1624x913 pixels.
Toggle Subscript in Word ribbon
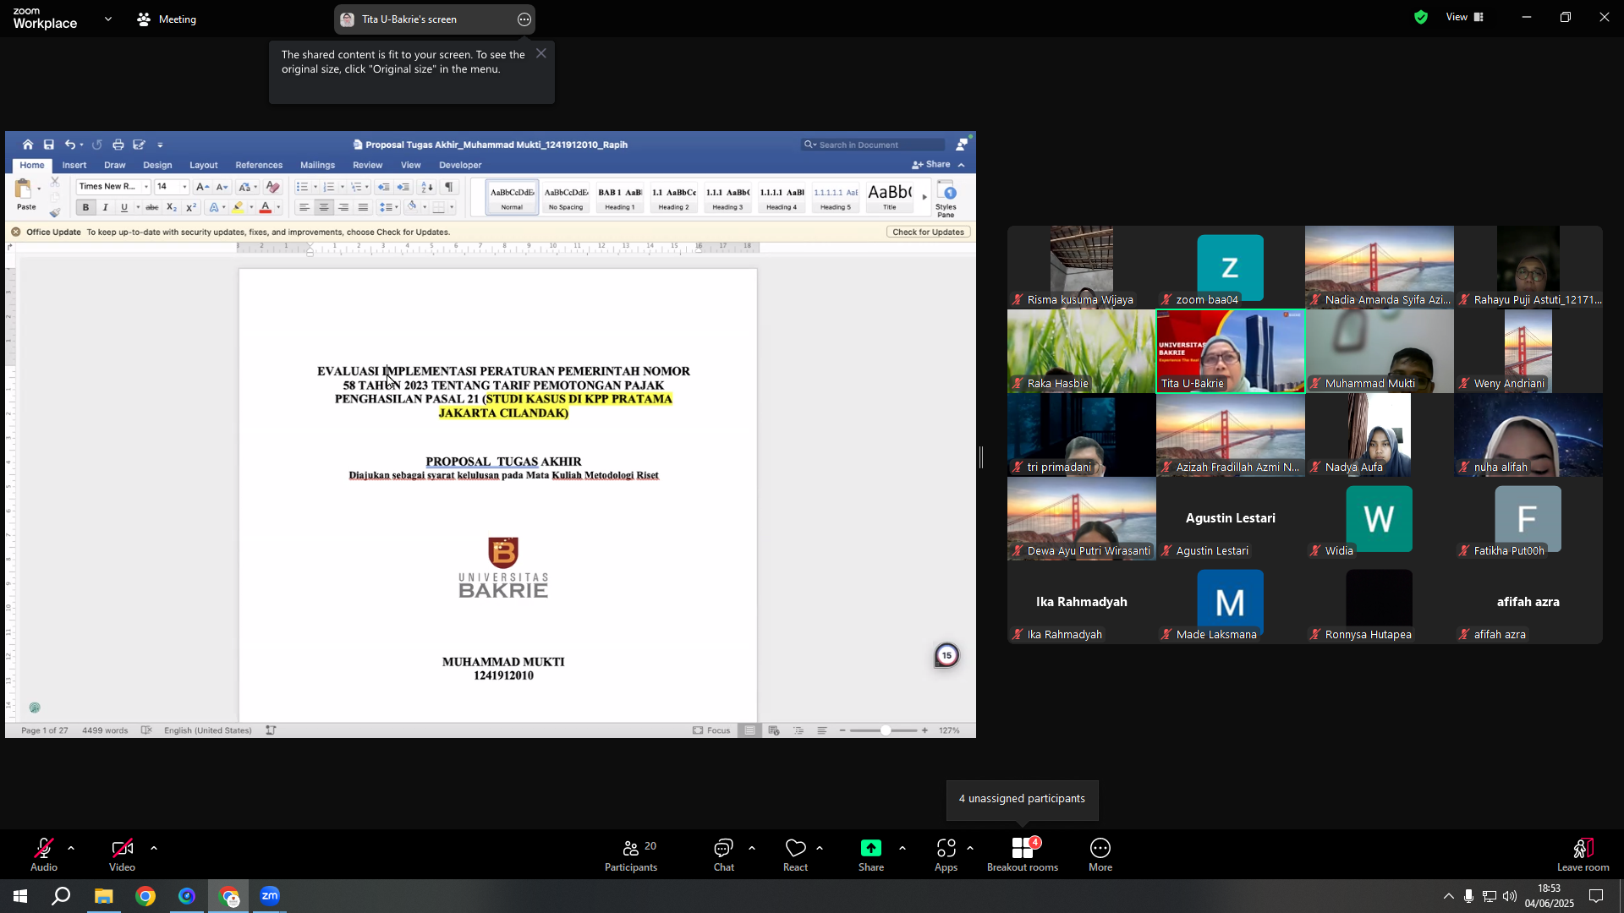tap(172, 207)
